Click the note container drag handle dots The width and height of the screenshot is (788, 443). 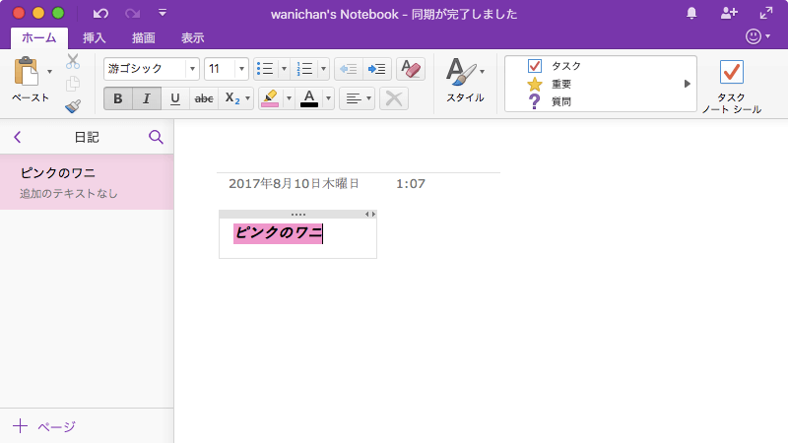tap(298, 215)
